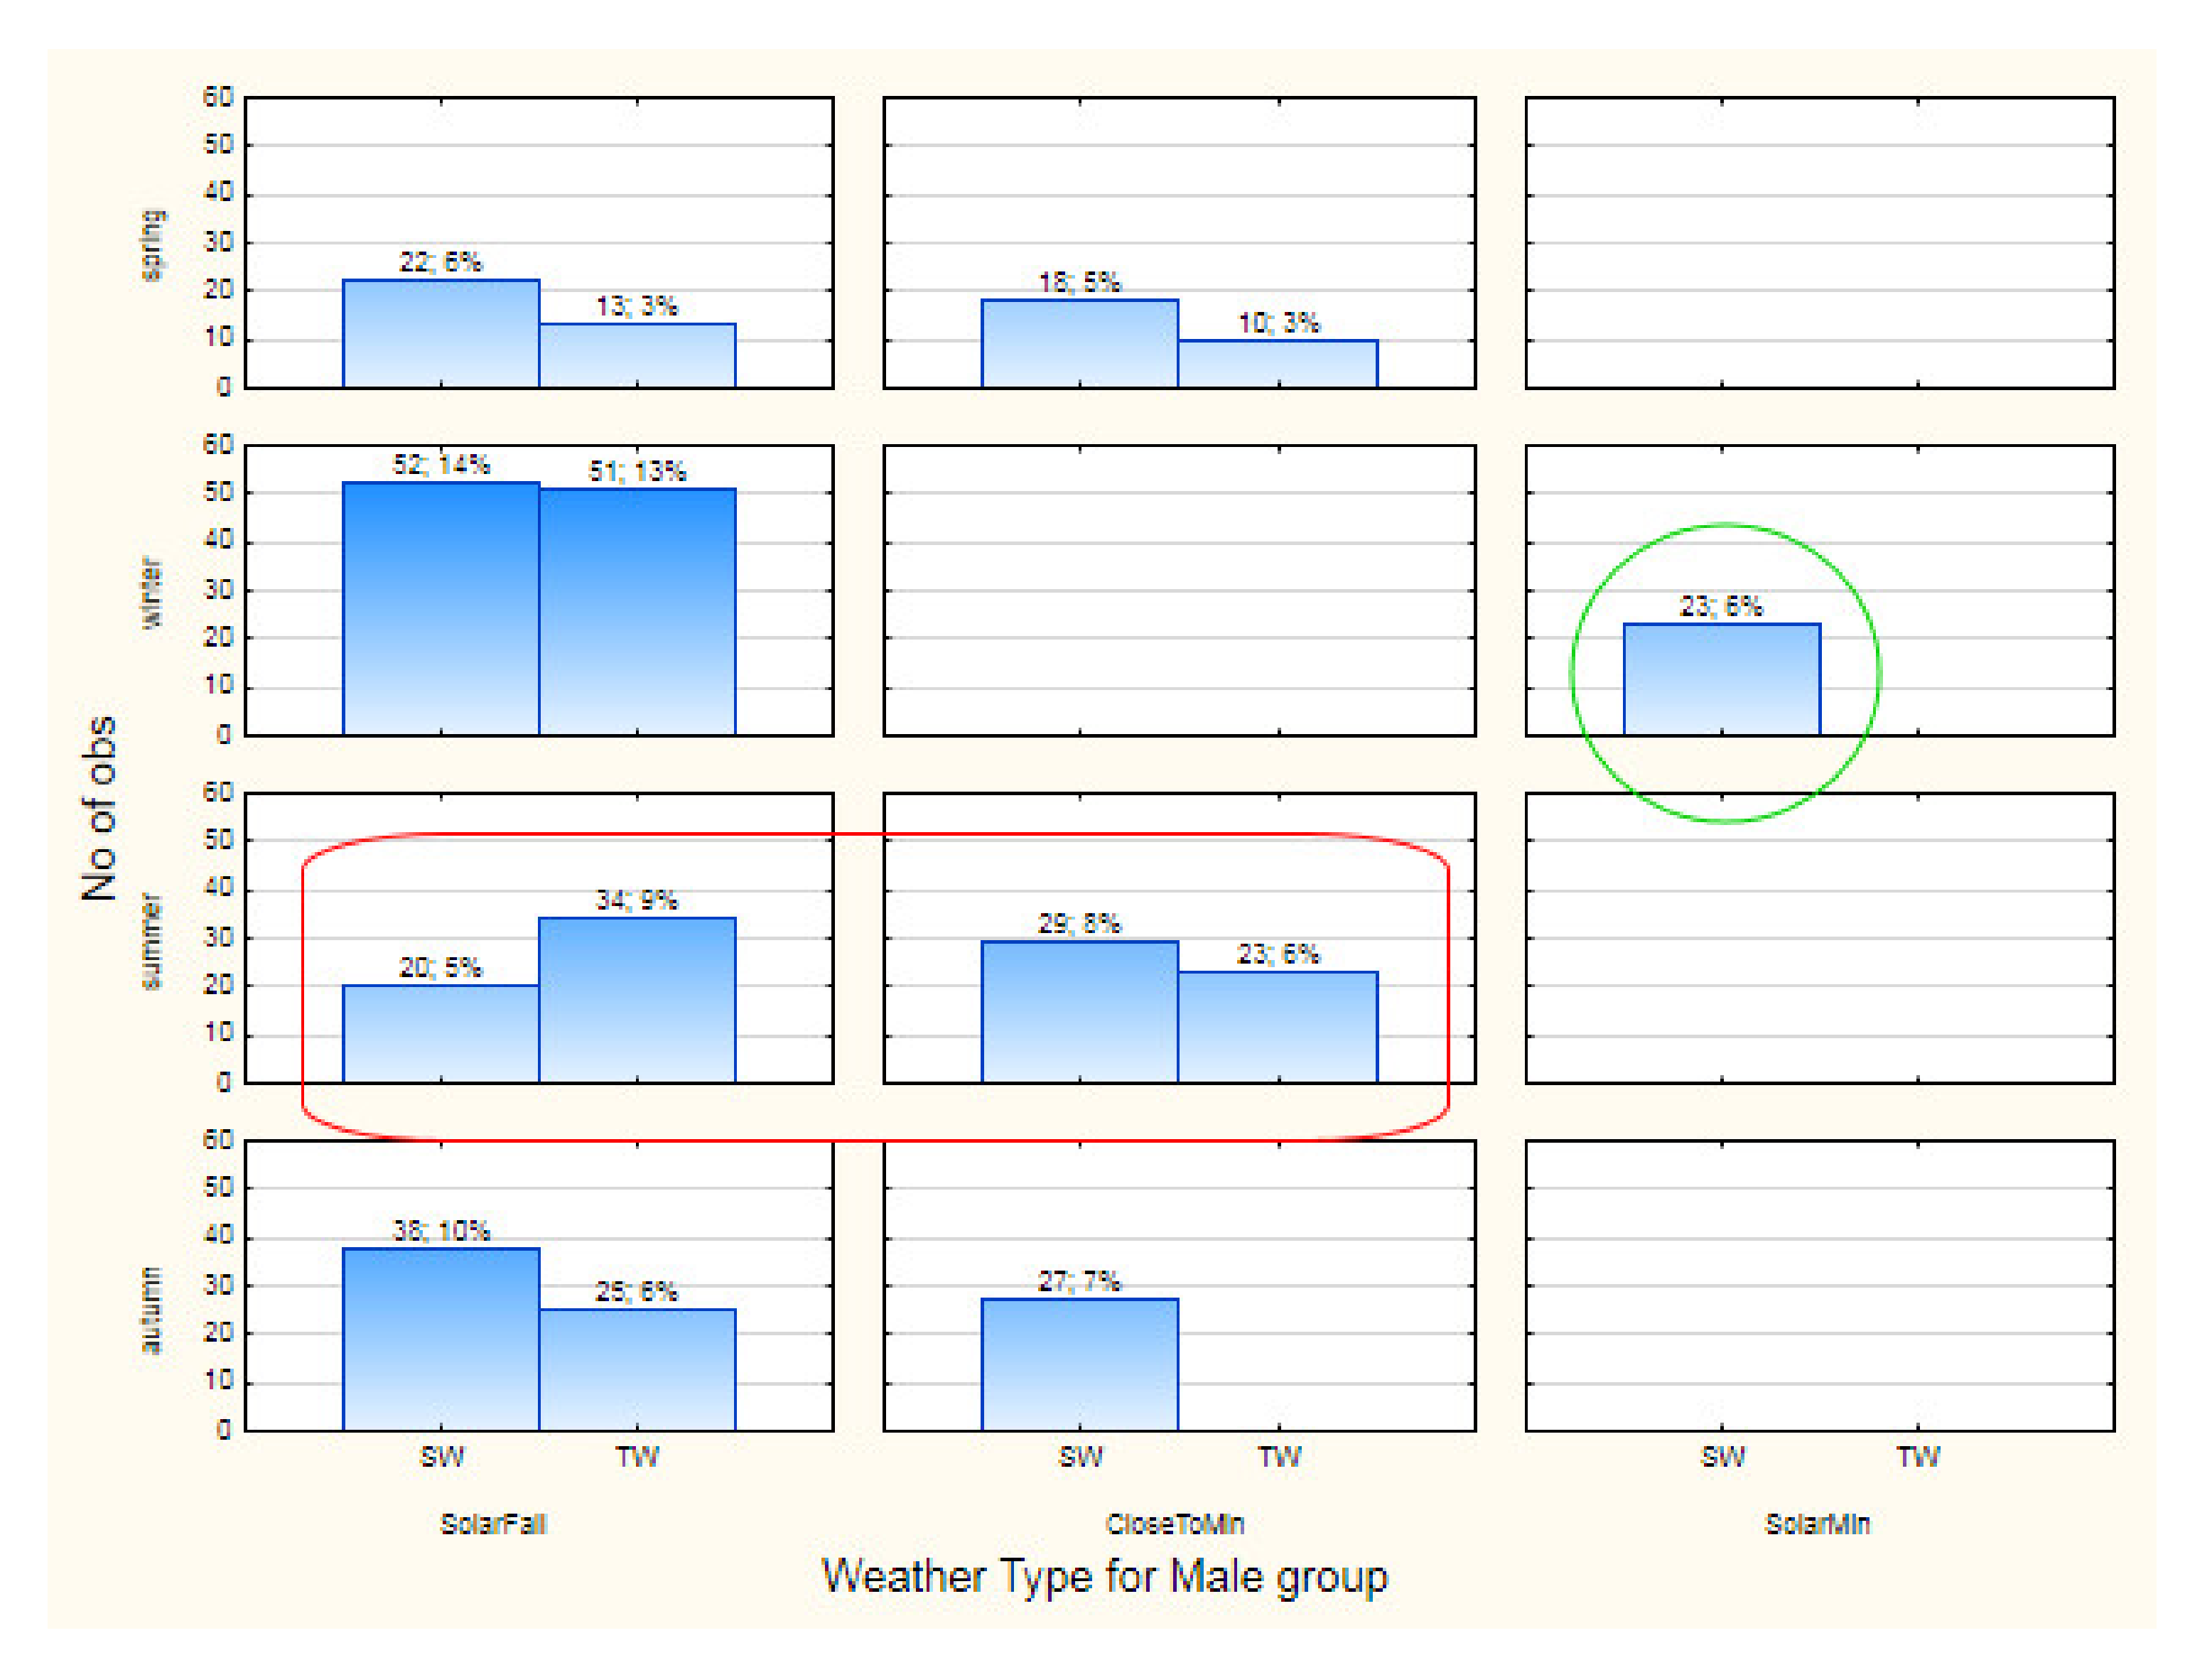Click the winter SolarMin bar labeled 23; 6%
2212x1665 pixels.
coord(1721,680)
